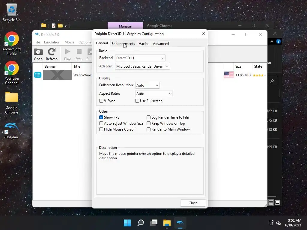Enable Auto adjust Window Size
Image resolution: width=307 pixels, height=230 pixels.
coord(101,123)
